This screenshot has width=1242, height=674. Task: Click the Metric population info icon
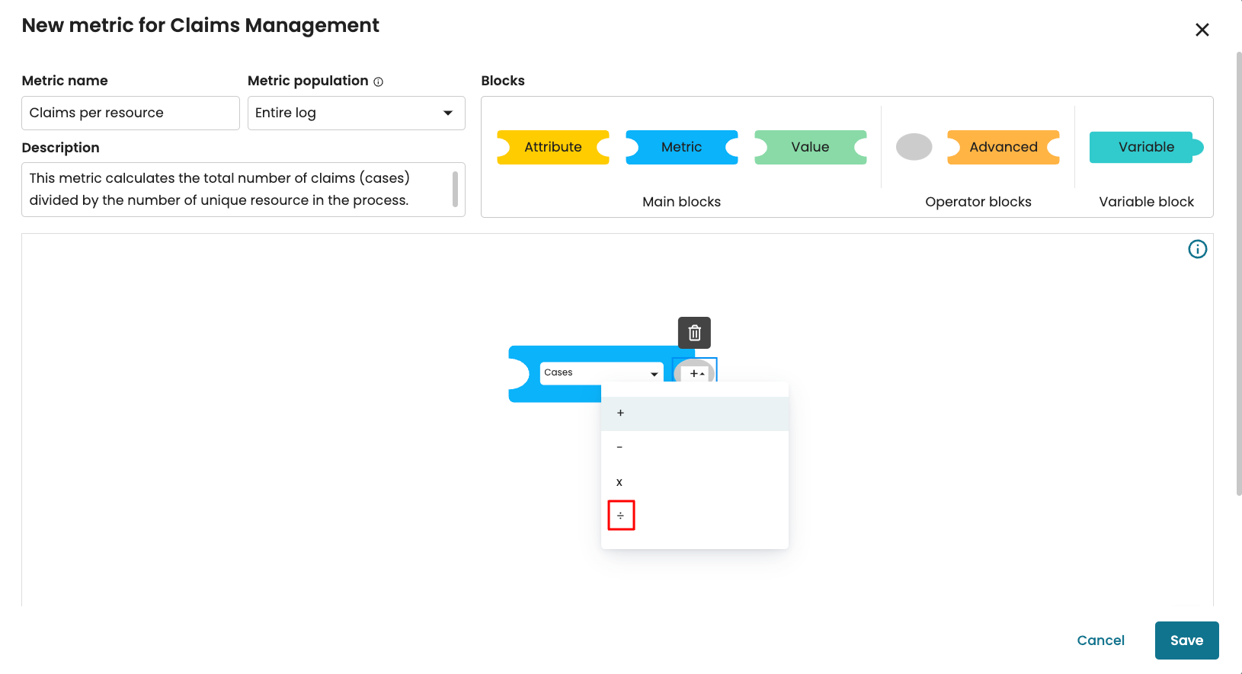pyautogui.click(x=379, y=81)
